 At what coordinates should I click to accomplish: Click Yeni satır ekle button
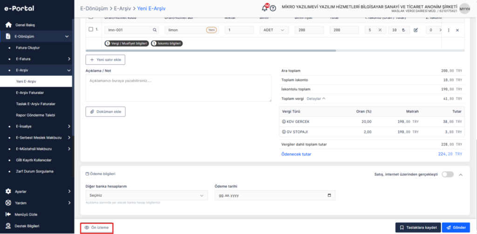pyautogui.click(x=105, y=60)
